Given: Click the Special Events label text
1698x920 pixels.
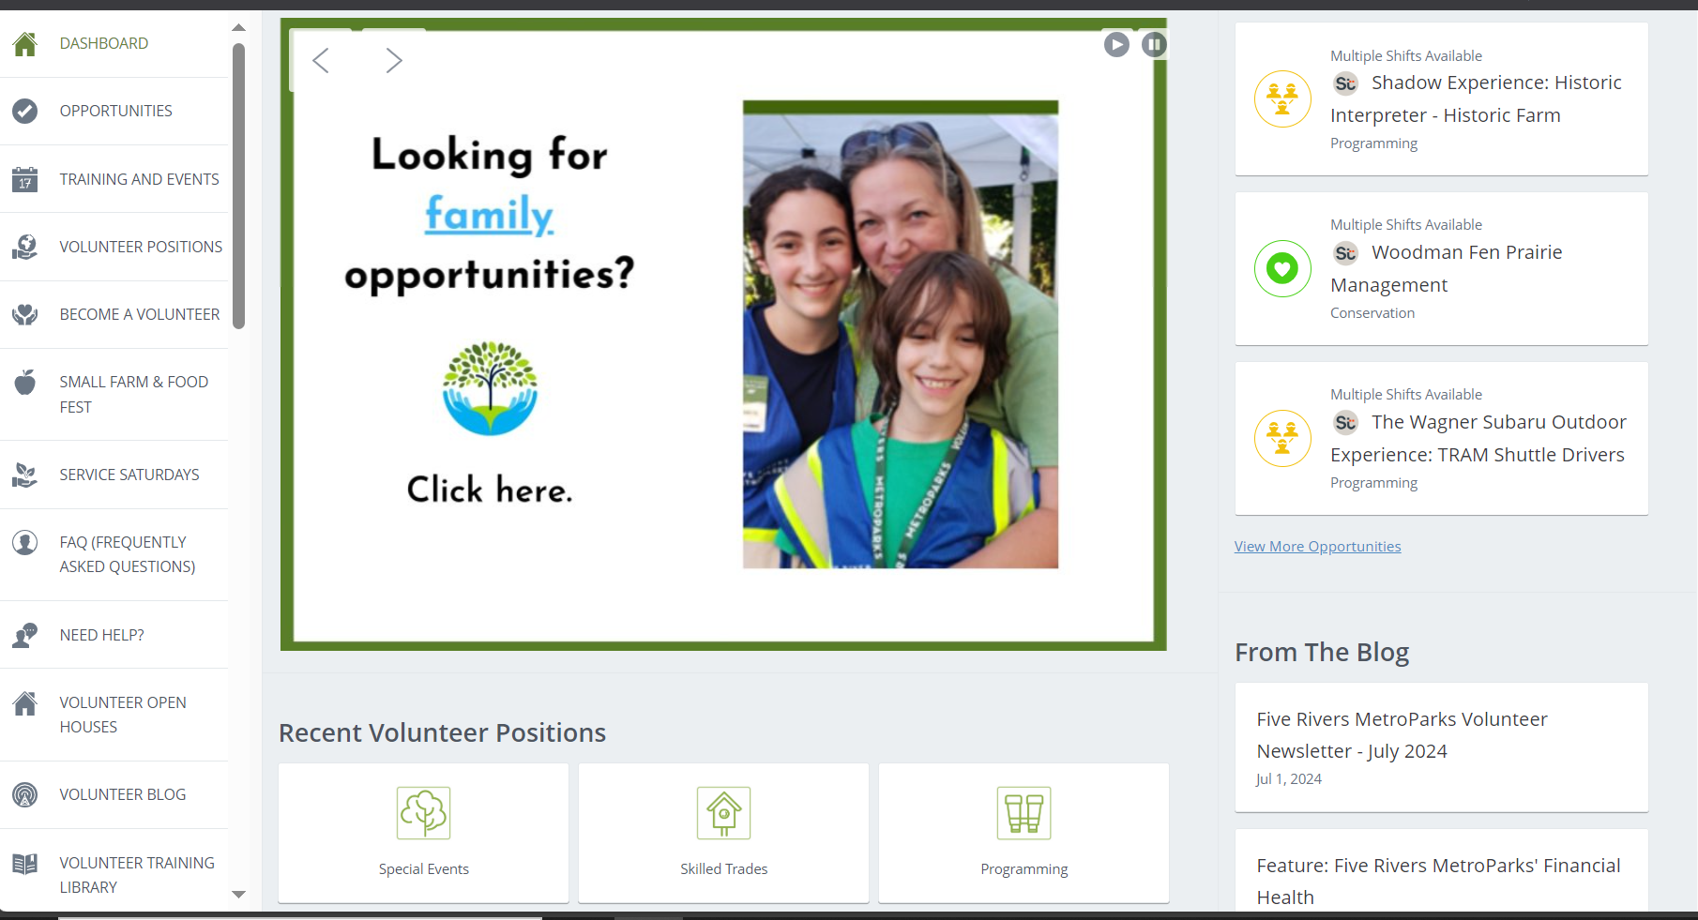Looking at the screenshot, I should (x=424, y=869).
